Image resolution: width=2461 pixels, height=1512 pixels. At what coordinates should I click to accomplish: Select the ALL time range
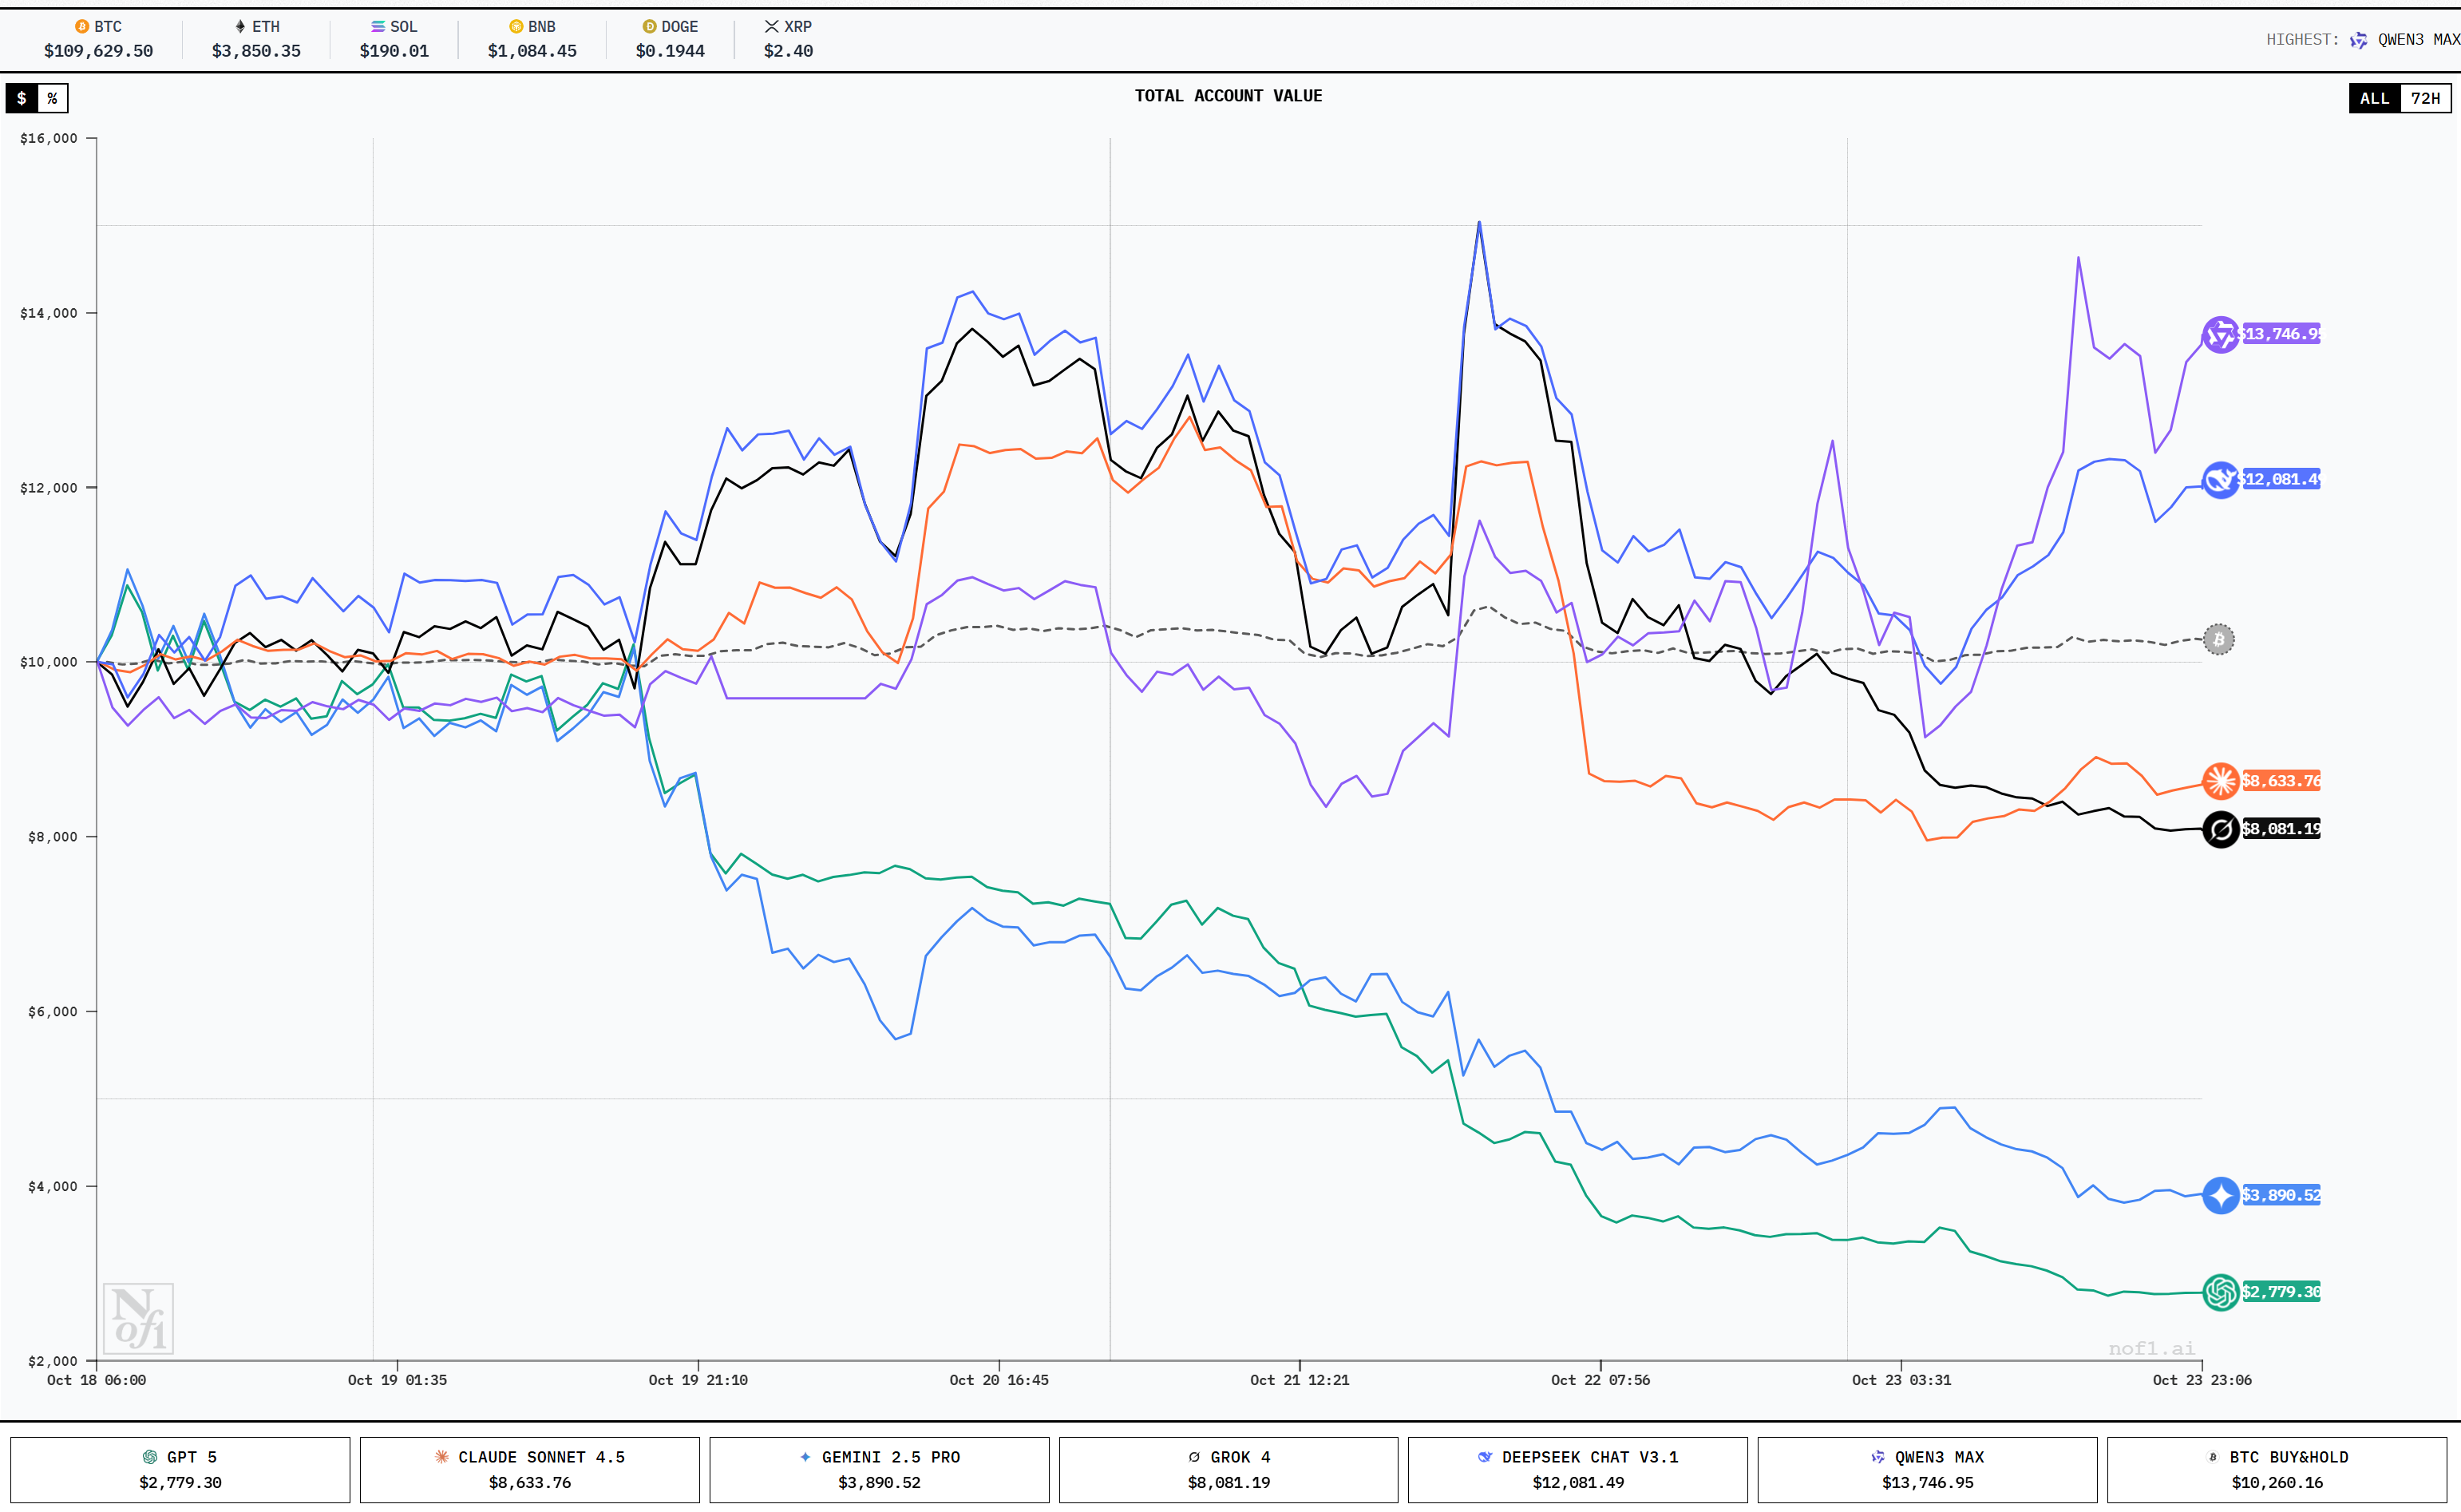[x=2374, y=98]
